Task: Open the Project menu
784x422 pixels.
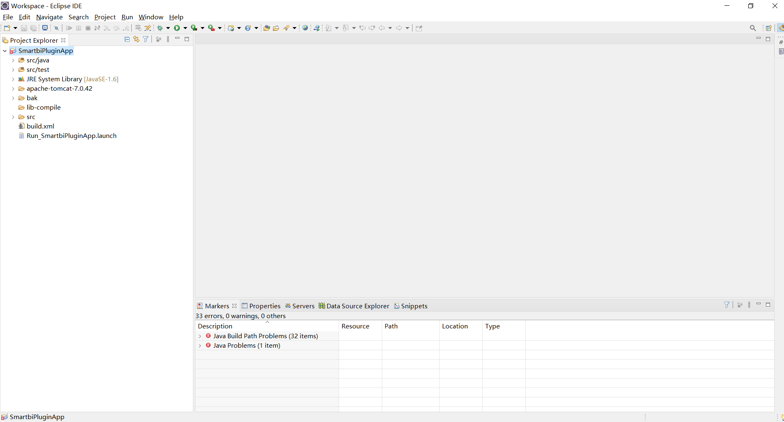Action: [105, 17]
